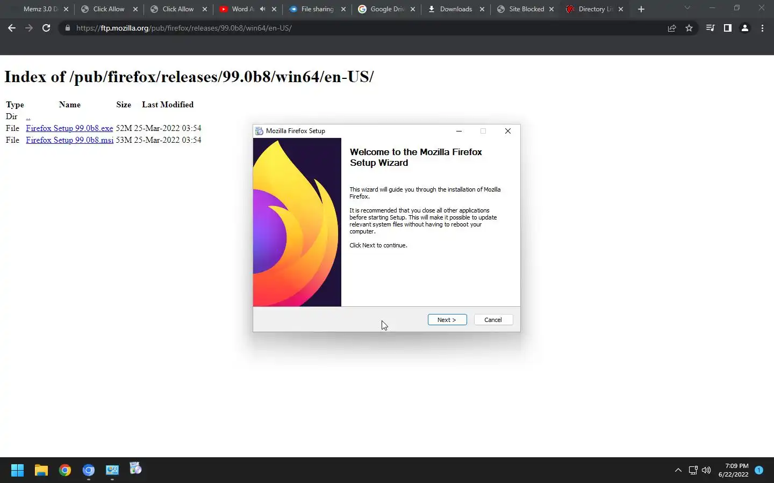
Task: Click the 'Size' column header
Action: [x=124, y=105]
